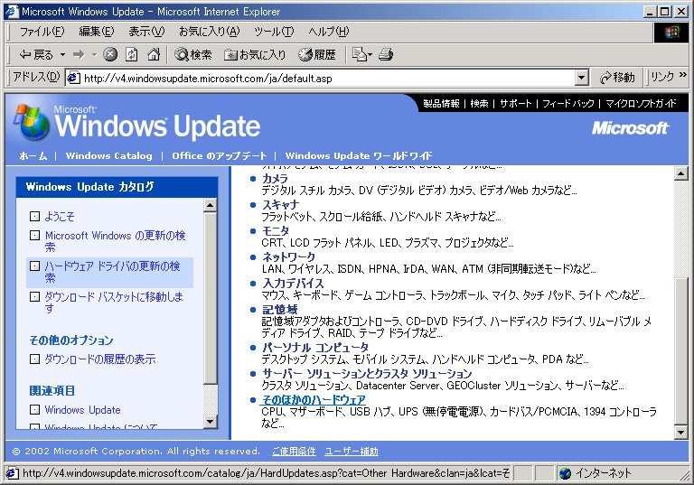Open the address bar dropdown arrow
The image size is (694, 485).
coord(582,78)
